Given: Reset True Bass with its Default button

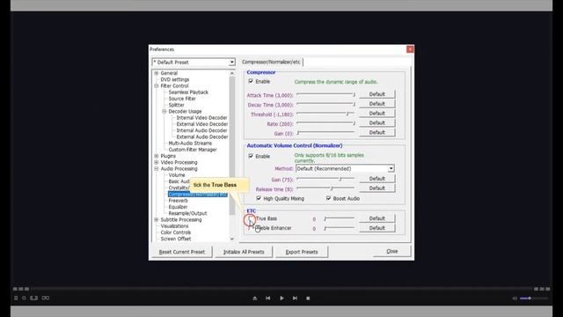Looking at the screenshot, I should pos(377,218).
